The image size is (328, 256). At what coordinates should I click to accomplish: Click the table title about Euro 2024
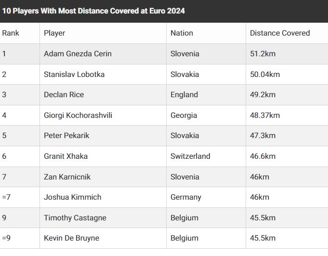93,11
